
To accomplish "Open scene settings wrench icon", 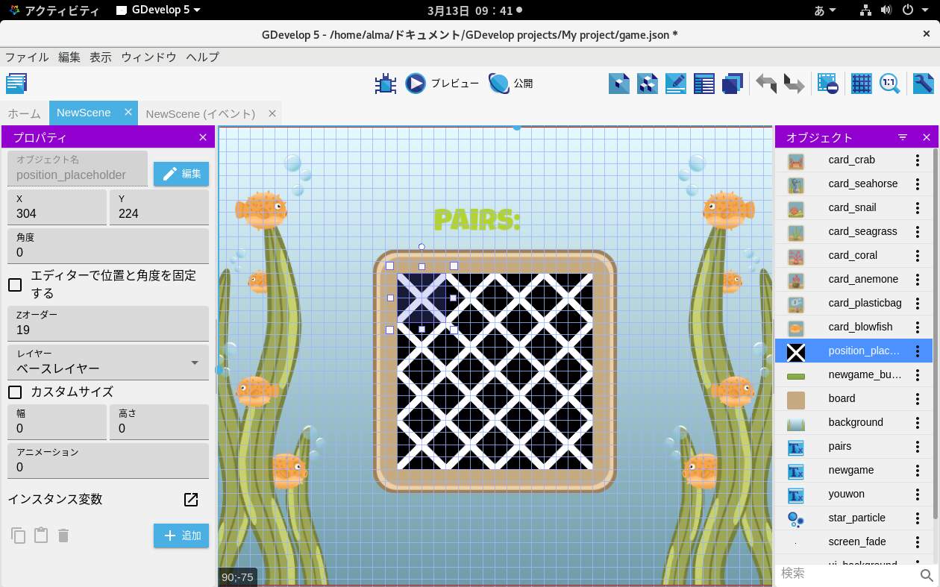I will [x=924, y=84].
